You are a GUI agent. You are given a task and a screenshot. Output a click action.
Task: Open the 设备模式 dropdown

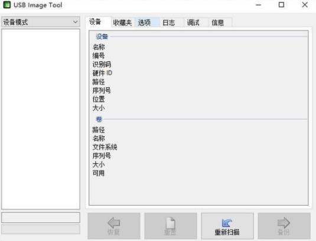41,22
